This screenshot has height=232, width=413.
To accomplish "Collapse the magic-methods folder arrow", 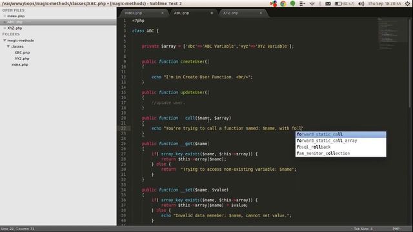I will 5,41.
